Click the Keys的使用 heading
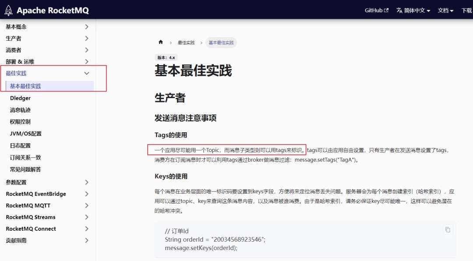This screenshot has width=473, height=261. coord(171,176)
